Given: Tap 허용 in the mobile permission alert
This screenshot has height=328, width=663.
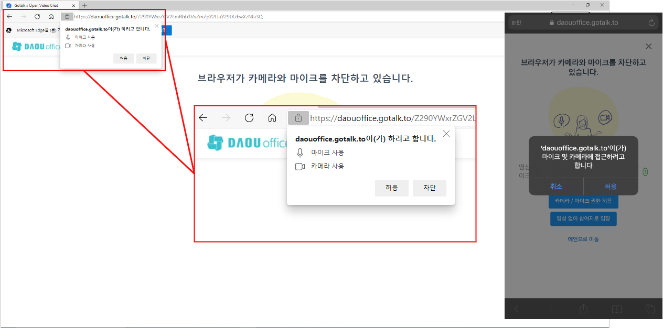Looking at the screenshot, I should (611, 187).
